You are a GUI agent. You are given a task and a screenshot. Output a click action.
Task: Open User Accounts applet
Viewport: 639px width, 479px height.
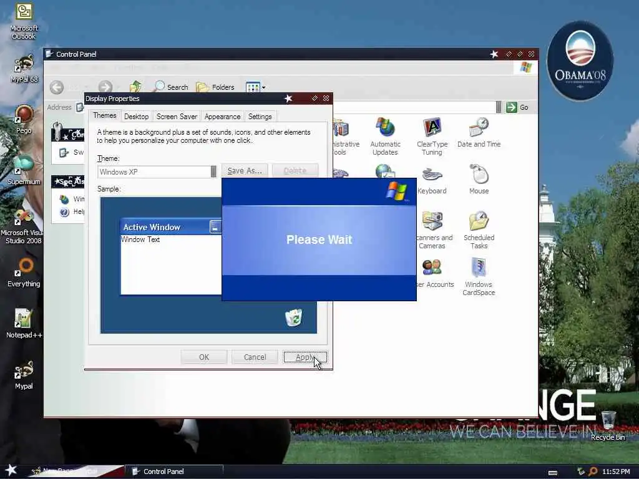pyautogui.click(x=434, y=273)
